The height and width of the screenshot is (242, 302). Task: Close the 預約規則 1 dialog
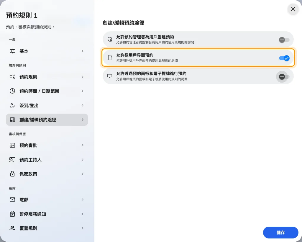pos(293,9)
